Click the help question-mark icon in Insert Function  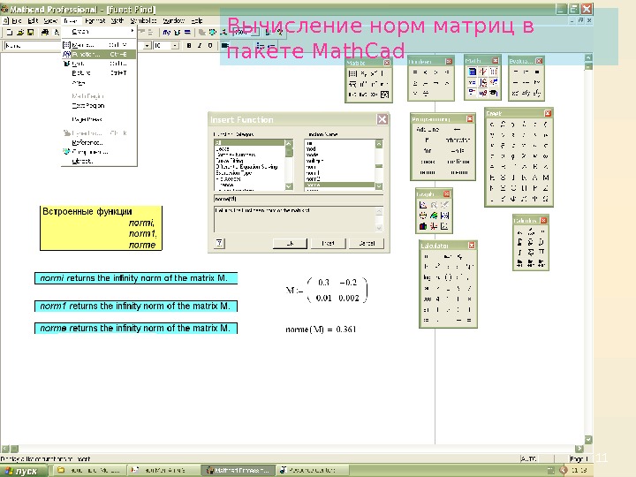pyautogui.click(x=219, y=243)
